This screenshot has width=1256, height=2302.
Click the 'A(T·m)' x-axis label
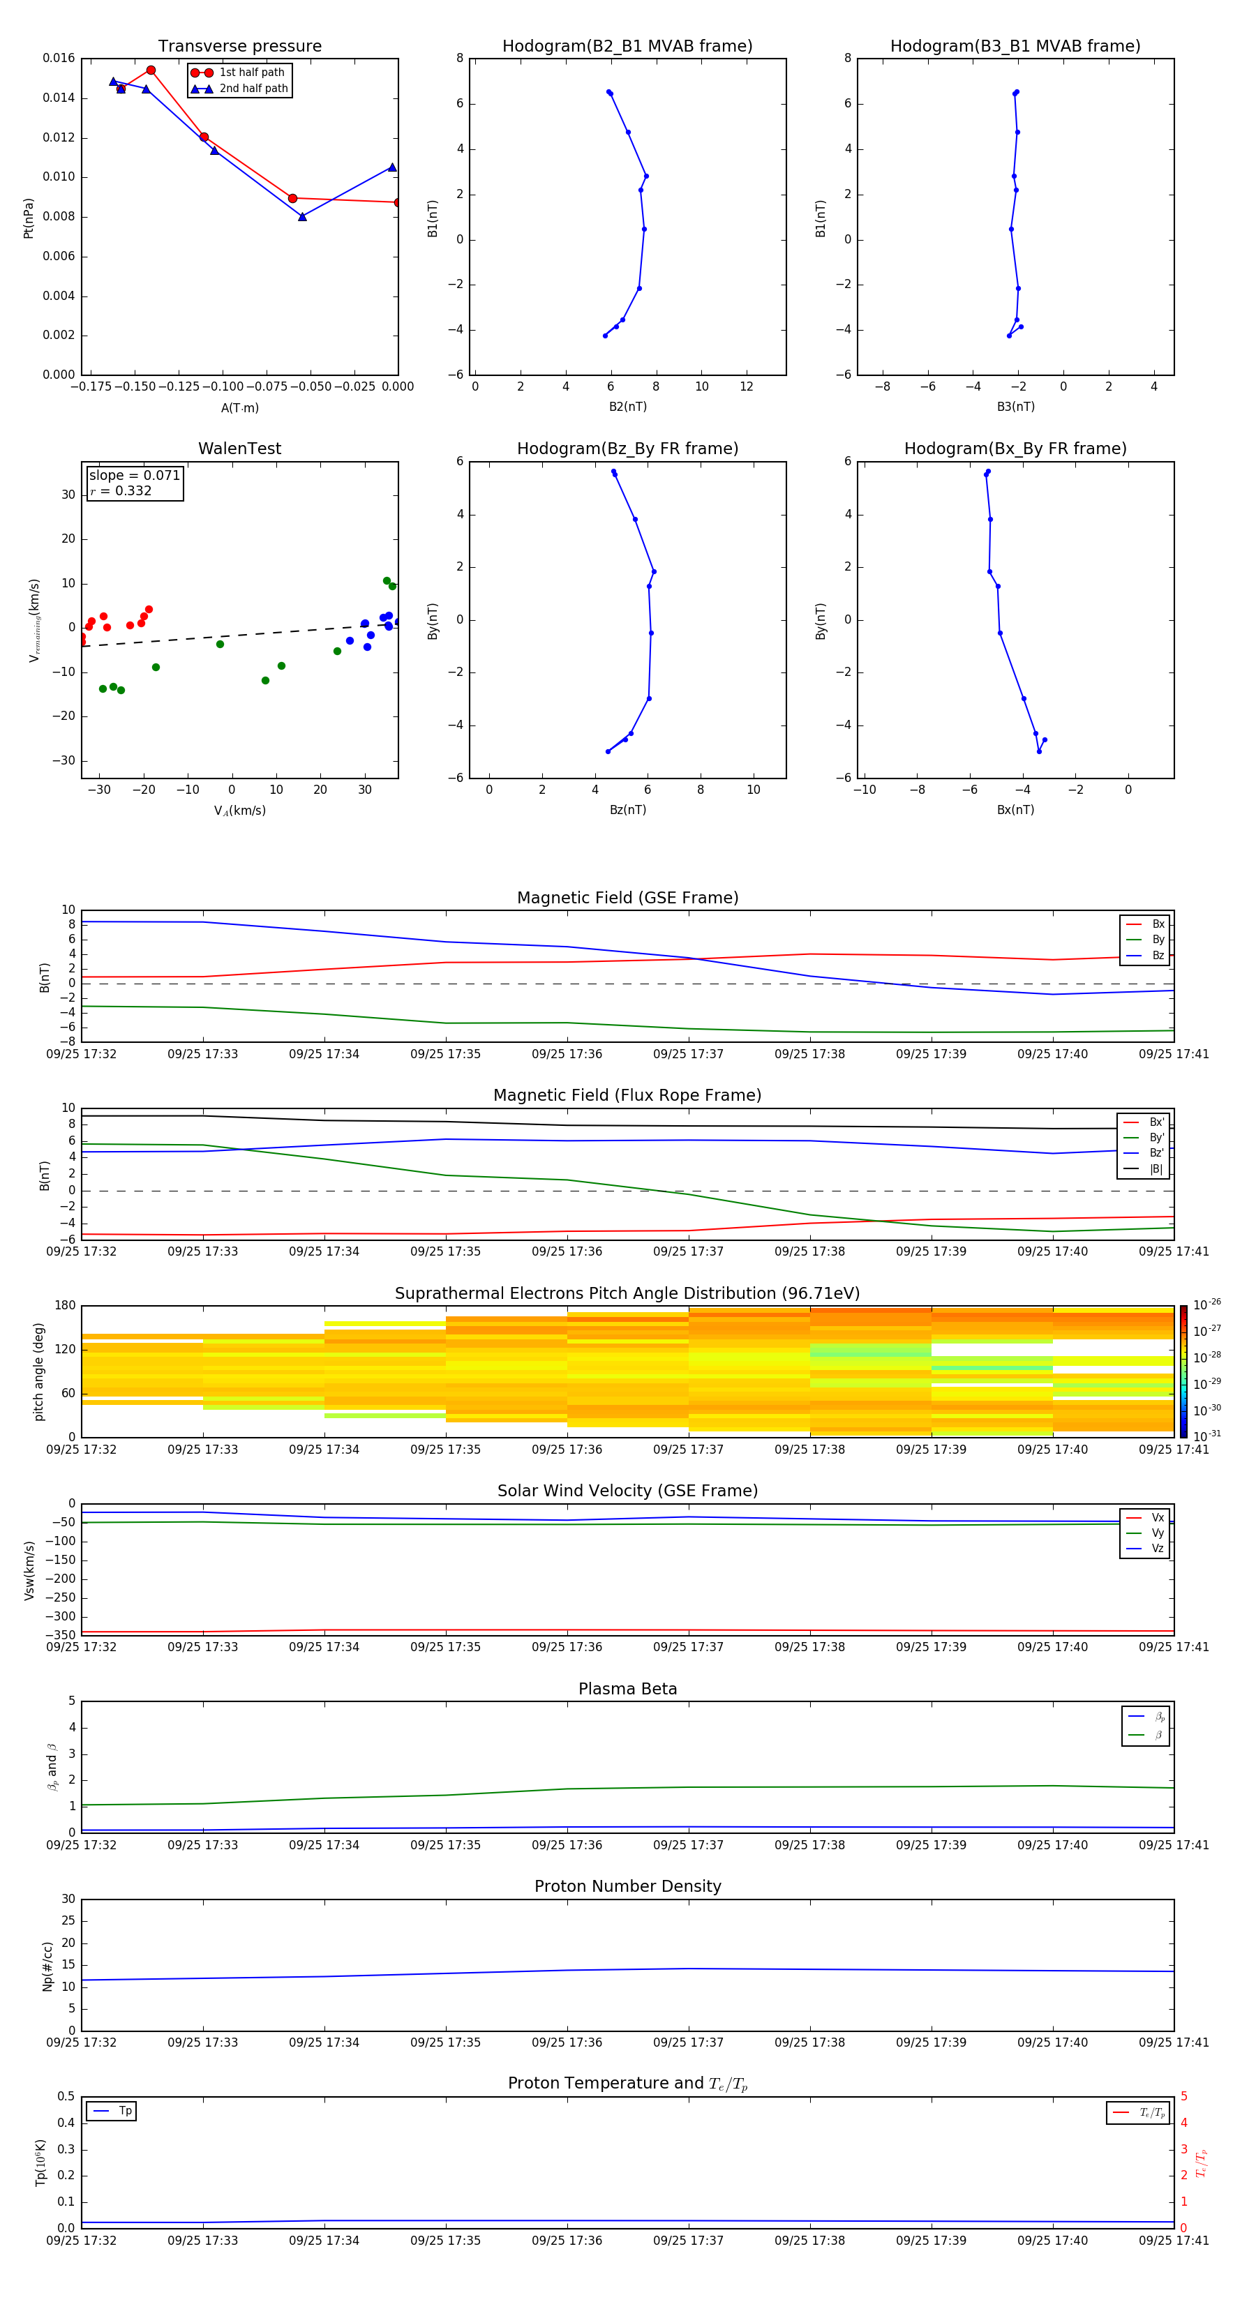(x=239, y=407)
